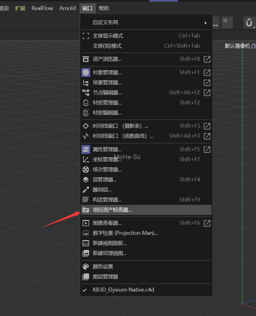Viewport: 256px width, 316px height.
Task: Open Asset Browser in new window icon
Action: (207, 59)
